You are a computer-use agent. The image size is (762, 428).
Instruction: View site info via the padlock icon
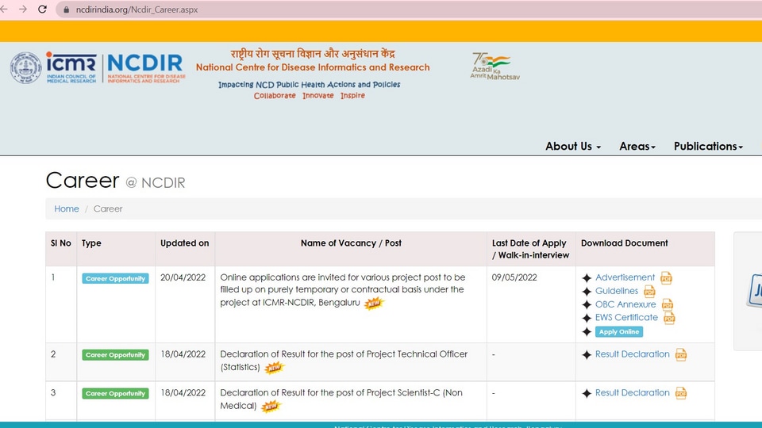[x=67, y=10]
